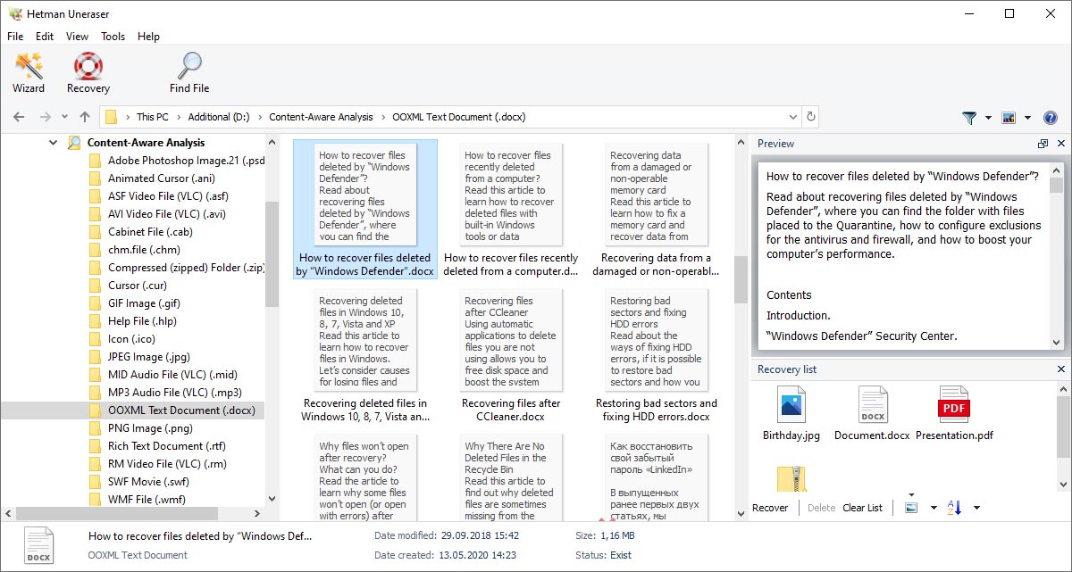Select Recovering deleted files in Windows 10 file
Screen dimensions: 1072x572
click(x=365, y=355)
